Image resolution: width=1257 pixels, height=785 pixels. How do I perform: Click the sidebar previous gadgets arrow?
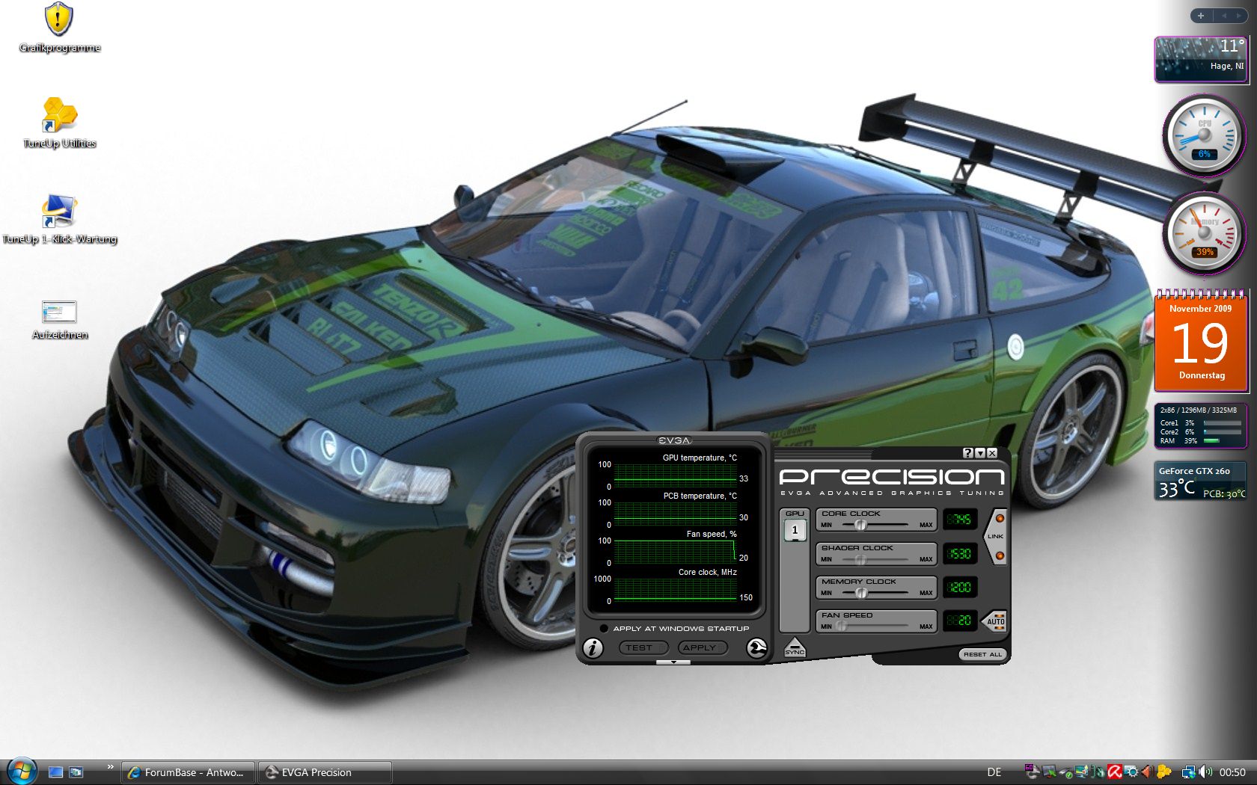[1224, 16]
